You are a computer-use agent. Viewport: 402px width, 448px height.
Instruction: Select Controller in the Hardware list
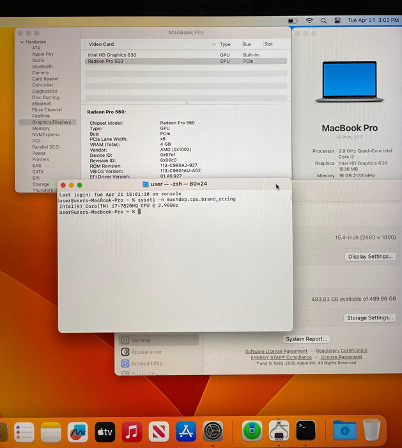pyautogui.click(x=43, y=85)
